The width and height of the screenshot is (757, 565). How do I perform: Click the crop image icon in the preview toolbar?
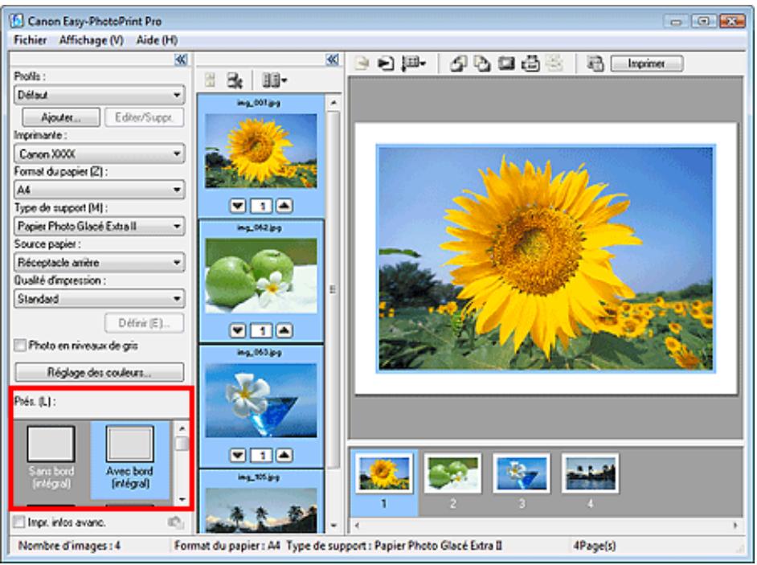(506, 63)
